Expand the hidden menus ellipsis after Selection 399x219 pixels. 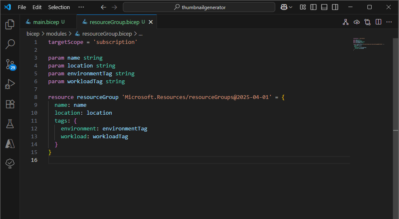click(81, 7)
